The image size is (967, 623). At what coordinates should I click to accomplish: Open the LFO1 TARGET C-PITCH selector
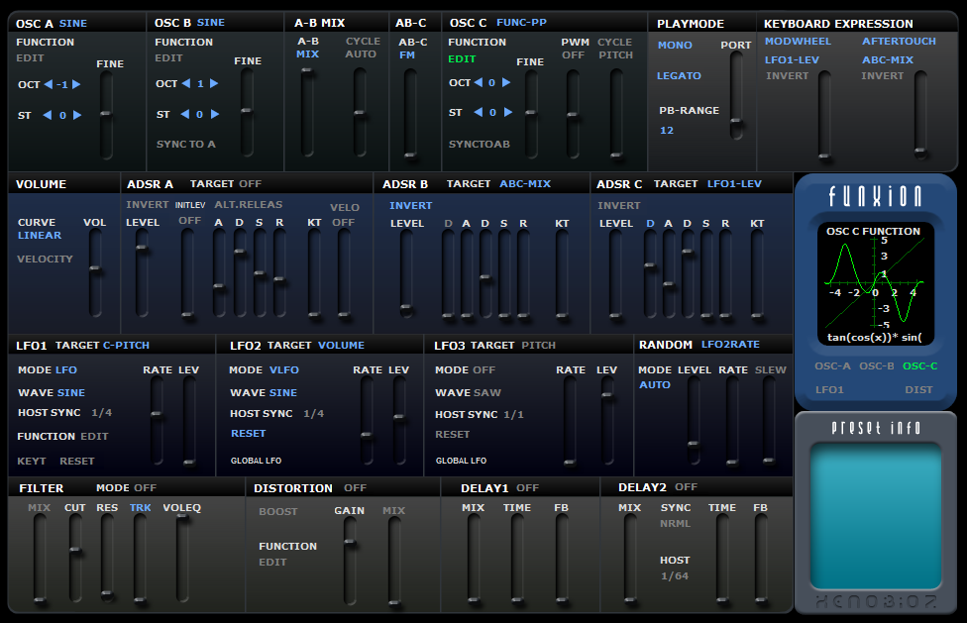click(x=126, y=345)
